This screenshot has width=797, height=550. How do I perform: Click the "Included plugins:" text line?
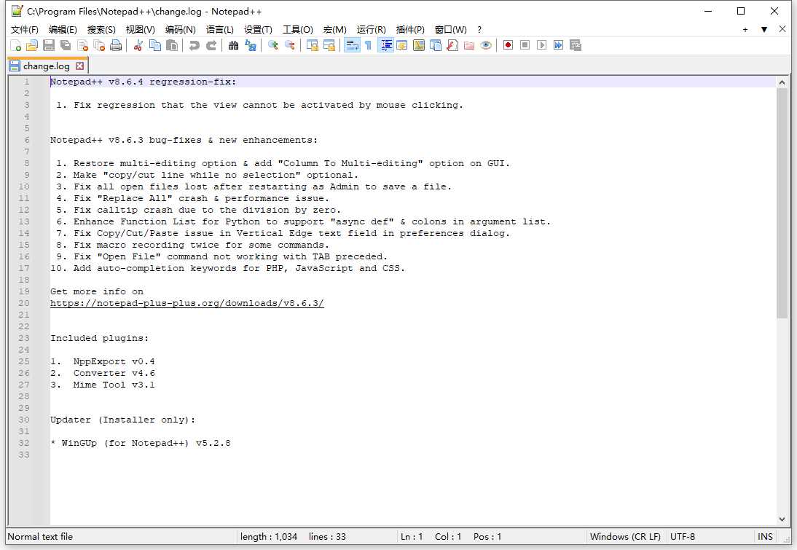click(99, 338)
